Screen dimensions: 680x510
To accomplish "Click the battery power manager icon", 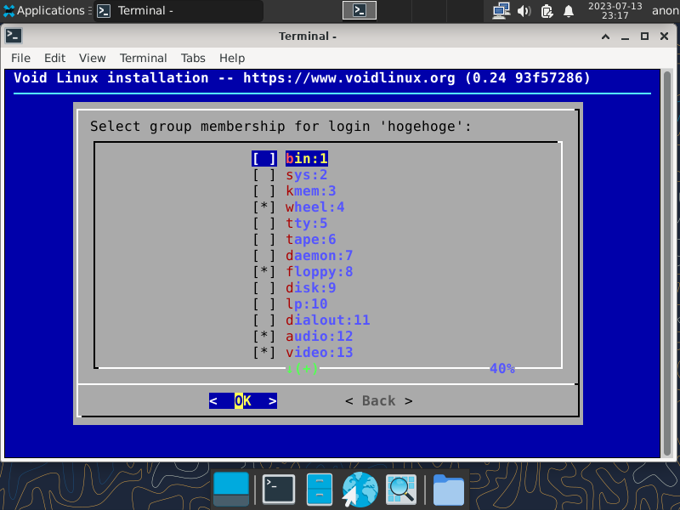I will point(547,11).
